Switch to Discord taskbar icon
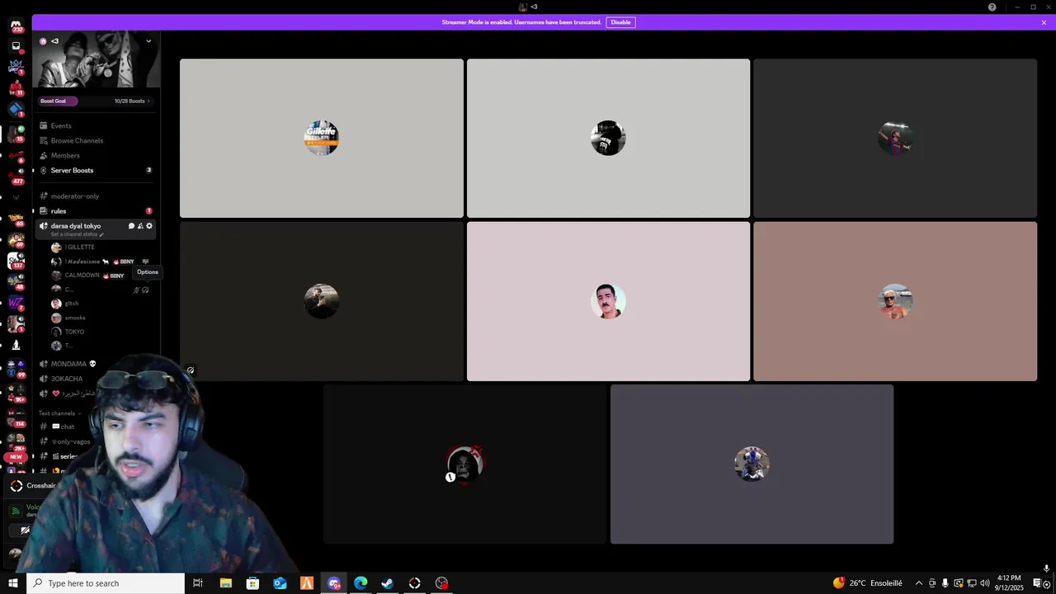 333,583
